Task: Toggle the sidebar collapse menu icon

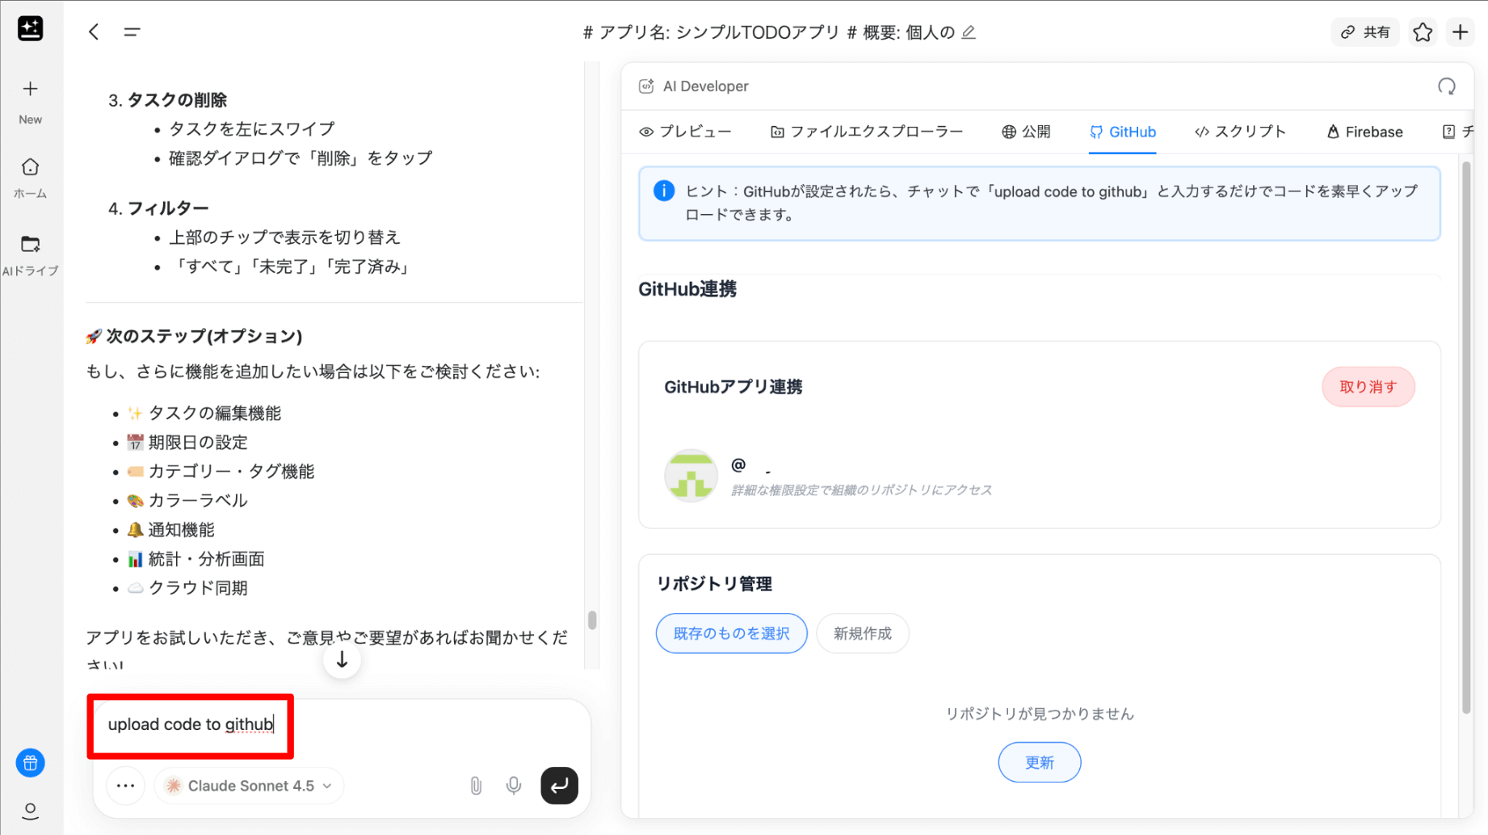Action: click(132, 32)
